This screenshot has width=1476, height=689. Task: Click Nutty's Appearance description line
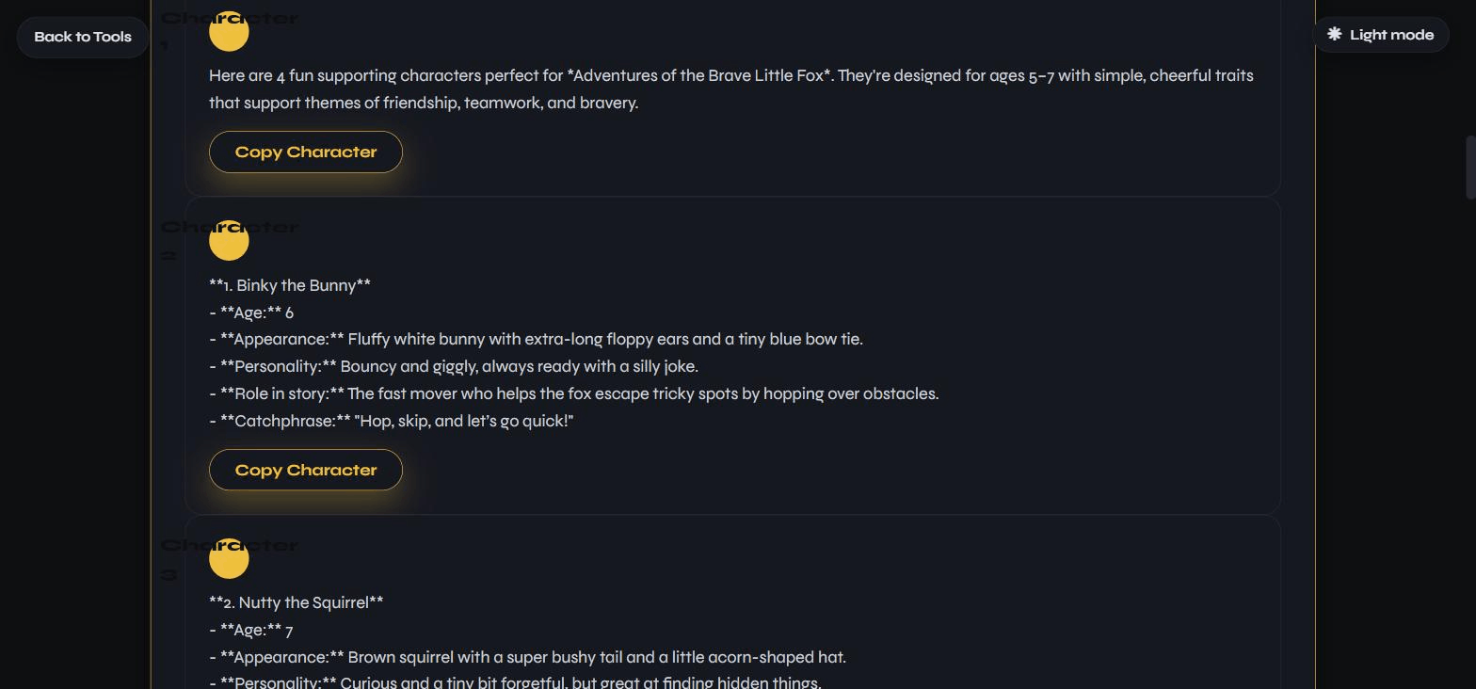pyautogui.click(x=527, y=657)
